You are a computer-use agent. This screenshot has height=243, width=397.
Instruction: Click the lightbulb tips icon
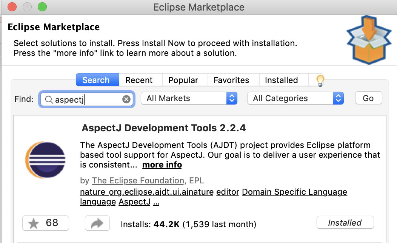[x=320, y=80]
